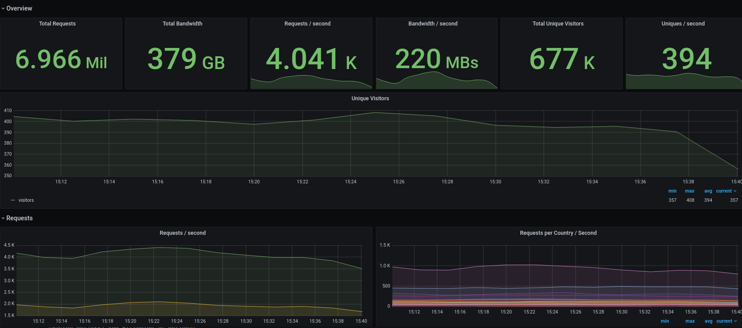
Task: Click the 379 GB total bandwidth value
Action: click(x=186, y=59)
